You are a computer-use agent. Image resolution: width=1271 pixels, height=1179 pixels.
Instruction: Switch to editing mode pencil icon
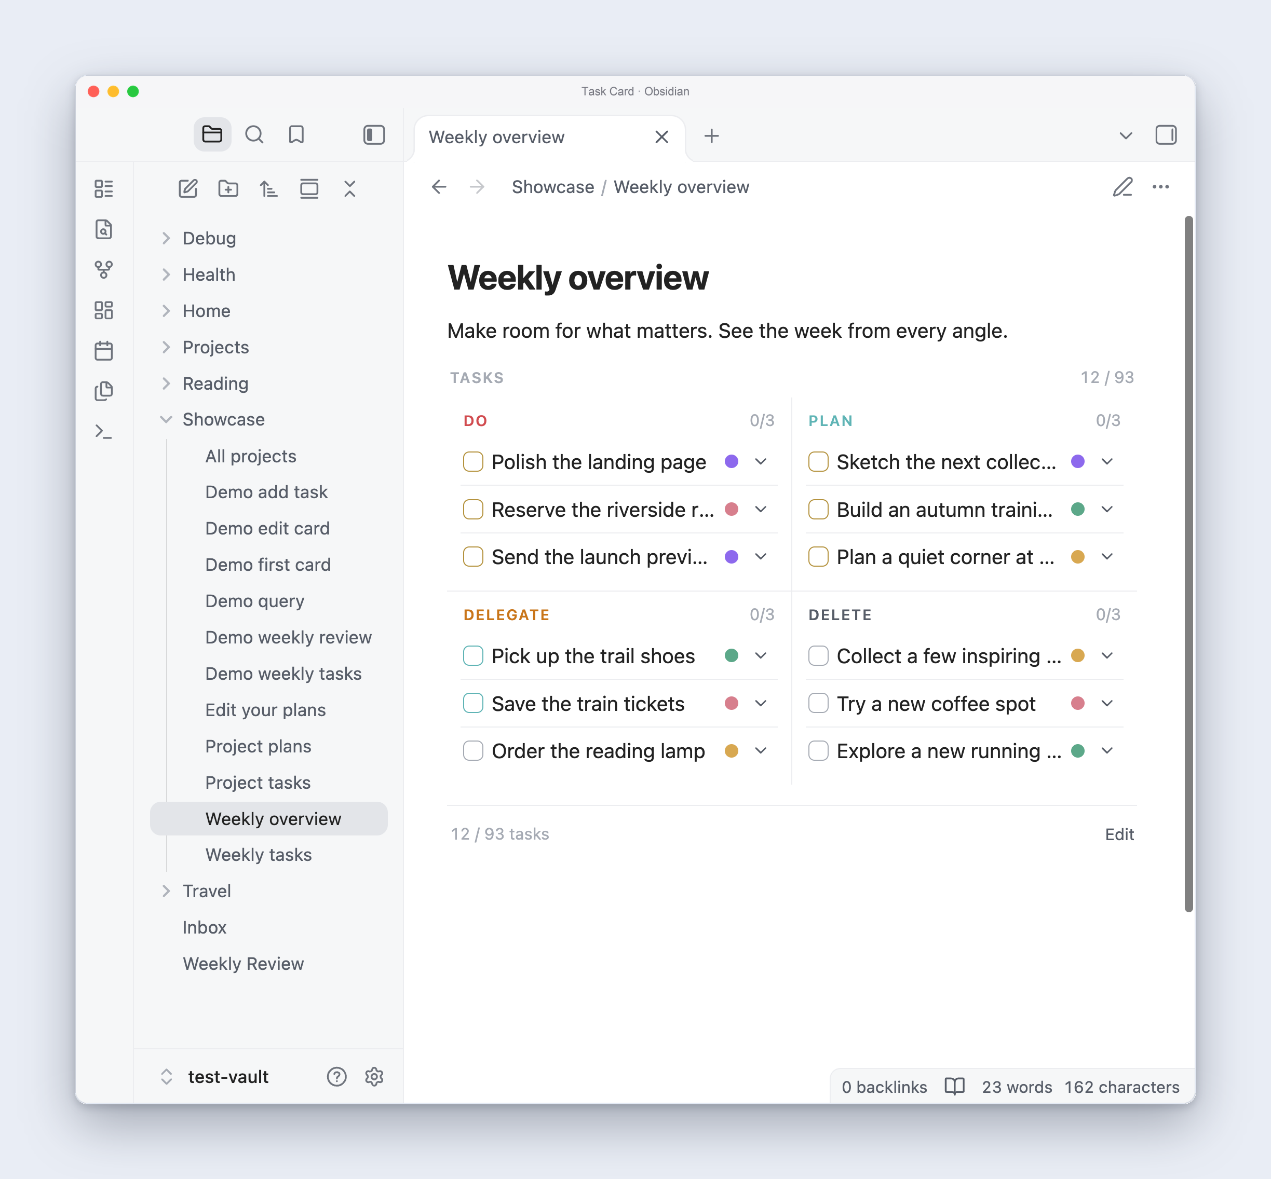tap(1123, 187)
